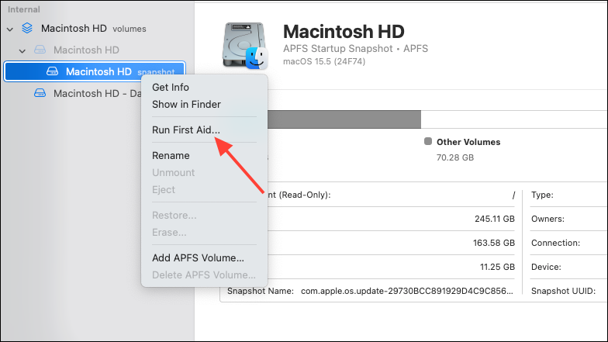
Task: Click the APFS Startup Snapshot • APFS subtitle
Action: coord(355,48)
